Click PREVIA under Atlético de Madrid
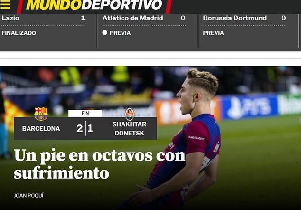Viewport: 301px width, 210px height. pyautogui.click(x=120, y=33)
